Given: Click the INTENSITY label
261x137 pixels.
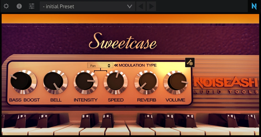Looking at the screenshot, I should (x=86, y=100).
